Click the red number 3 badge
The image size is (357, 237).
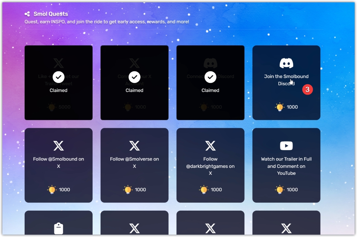[307, 89]
